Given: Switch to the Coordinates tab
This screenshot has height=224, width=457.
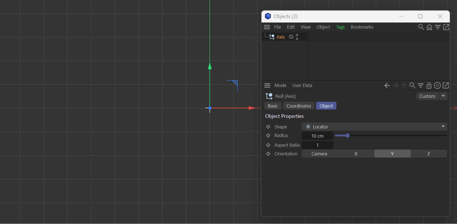Looking at the screenshot, I should click(299, 106).
